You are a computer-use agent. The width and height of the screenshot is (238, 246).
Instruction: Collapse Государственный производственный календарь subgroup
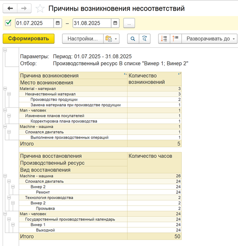pos(9,219)
